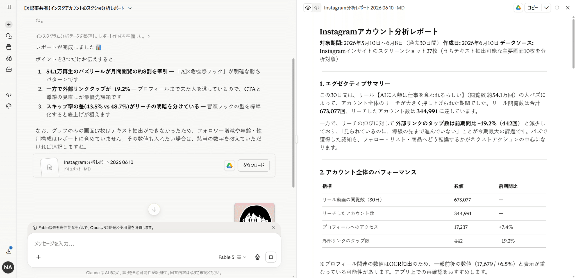Click the artifact title Instagram分析レポート 2026 06 10
The image size is (575, 278).
pyautogui.click(x=358, y=8)
